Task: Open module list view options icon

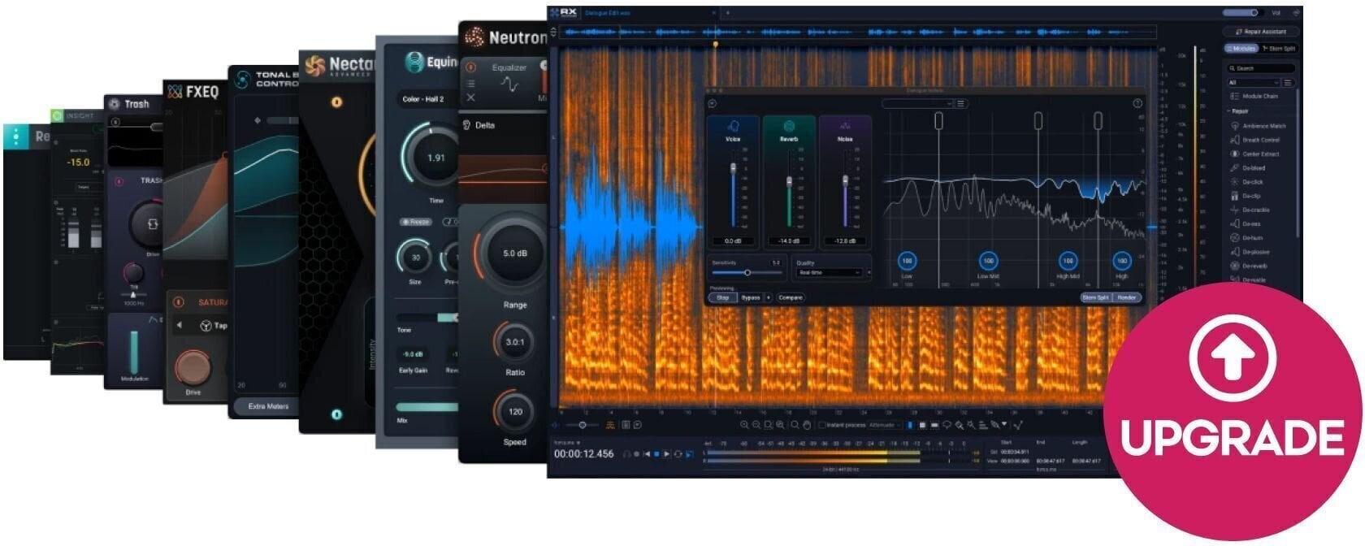Action: [x=1288, y=83]
